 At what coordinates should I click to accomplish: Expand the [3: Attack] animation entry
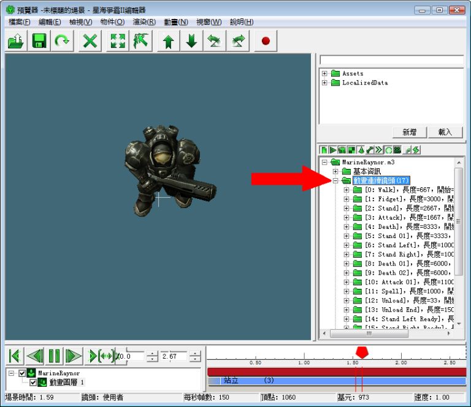click(347, 218)
